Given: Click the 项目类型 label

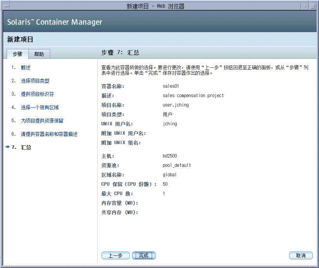Looking at the screenshot, I should (113, 114).
